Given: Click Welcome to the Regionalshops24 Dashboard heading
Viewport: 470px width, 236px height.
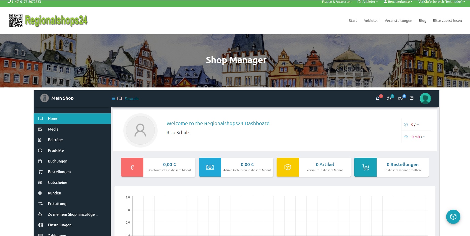Looking at the screenshot, I should pos(218,123).
